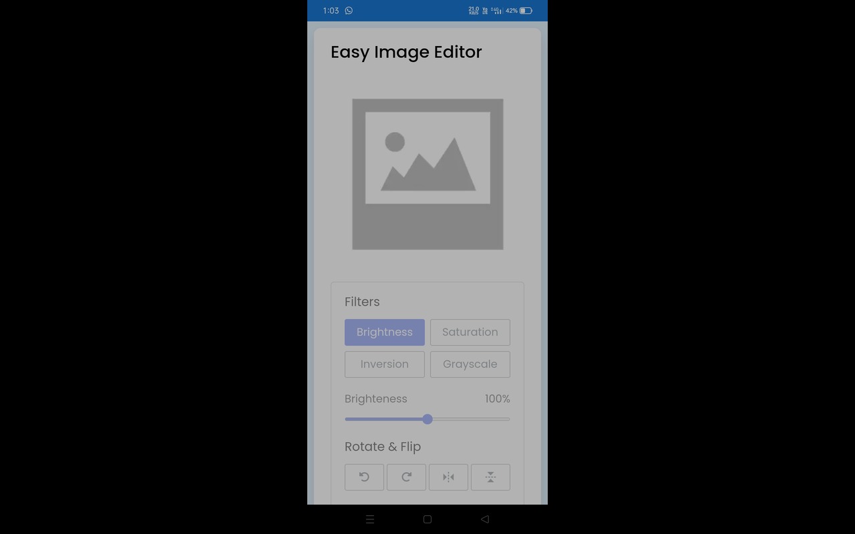Enable the Inversion filter

coord(384,364)
